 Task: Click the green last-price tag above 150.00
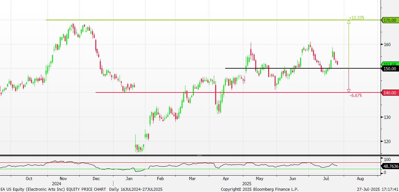[x=390, y=64]
